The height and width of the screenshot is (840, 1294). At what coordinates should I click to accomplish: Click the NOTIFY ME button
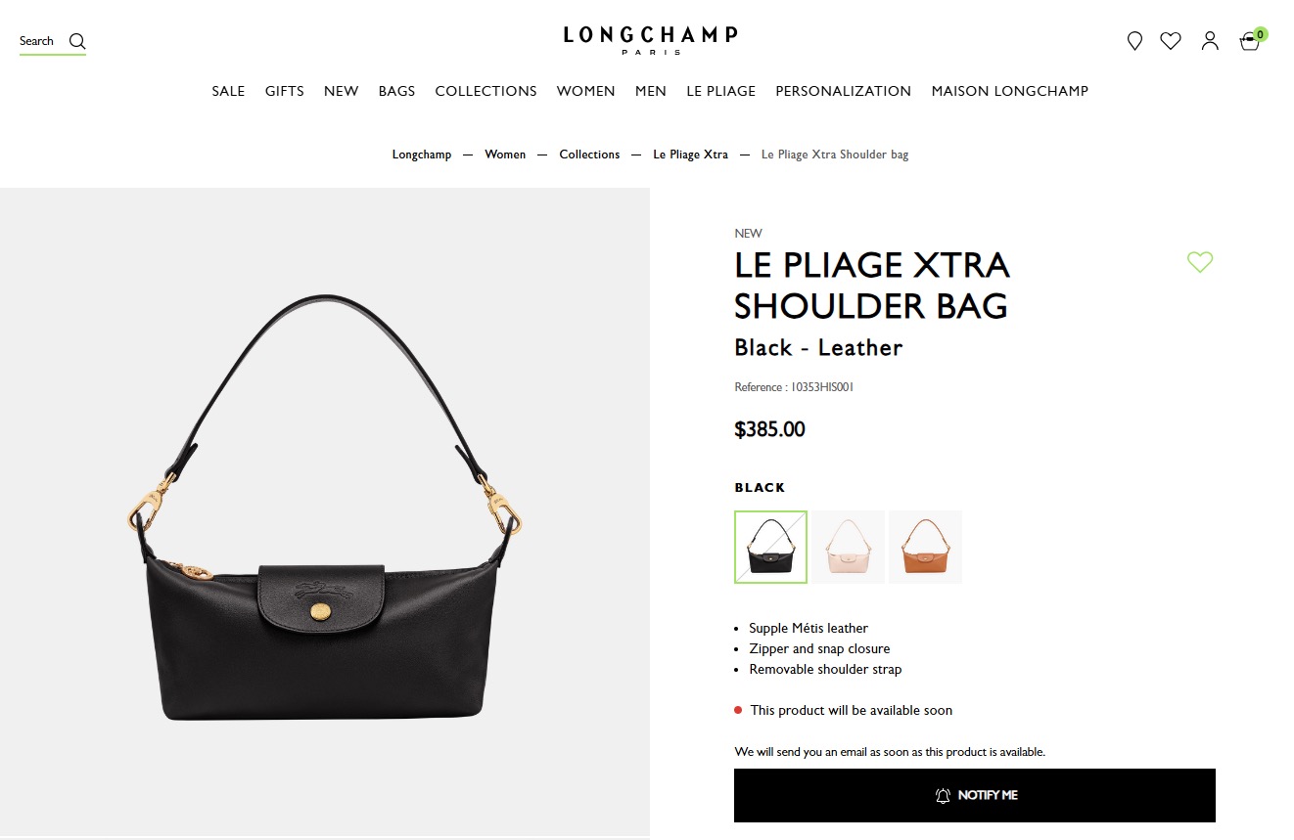(975, 795)
